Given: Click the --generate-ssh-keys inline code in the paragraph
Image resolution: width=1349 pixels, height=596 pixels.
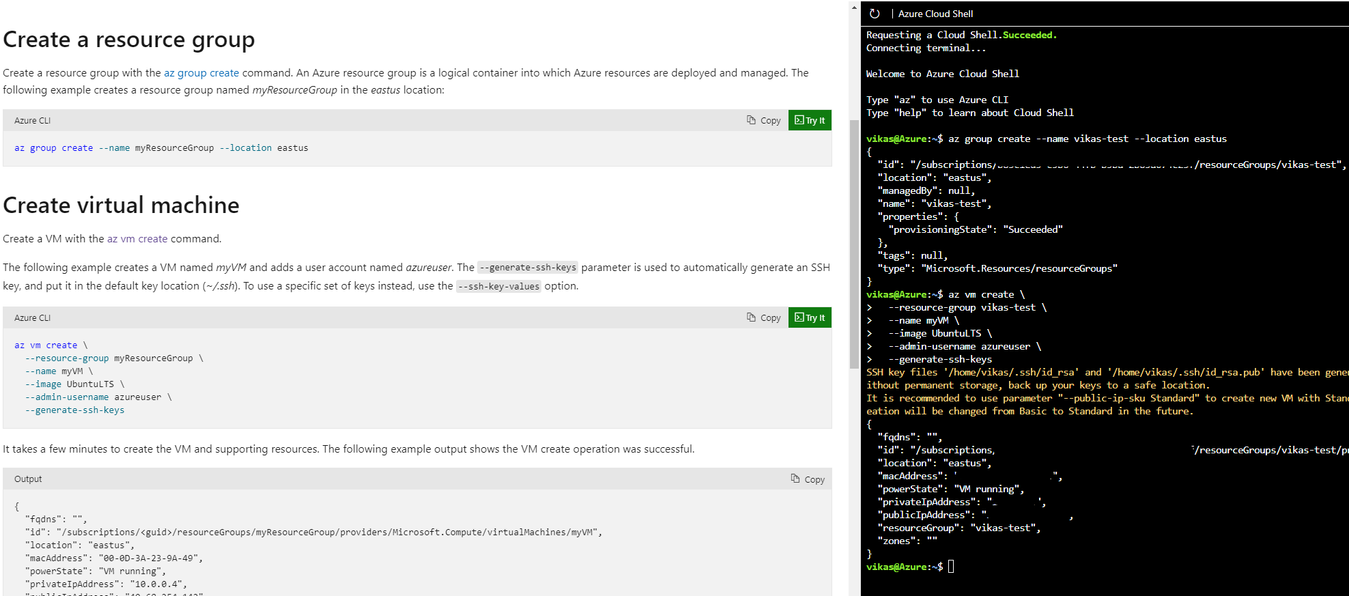Looking at the screenshot, I should [x=528, y=268].
